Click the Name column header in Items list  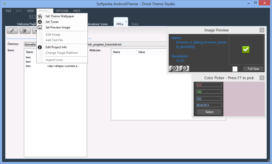point(30,52)
